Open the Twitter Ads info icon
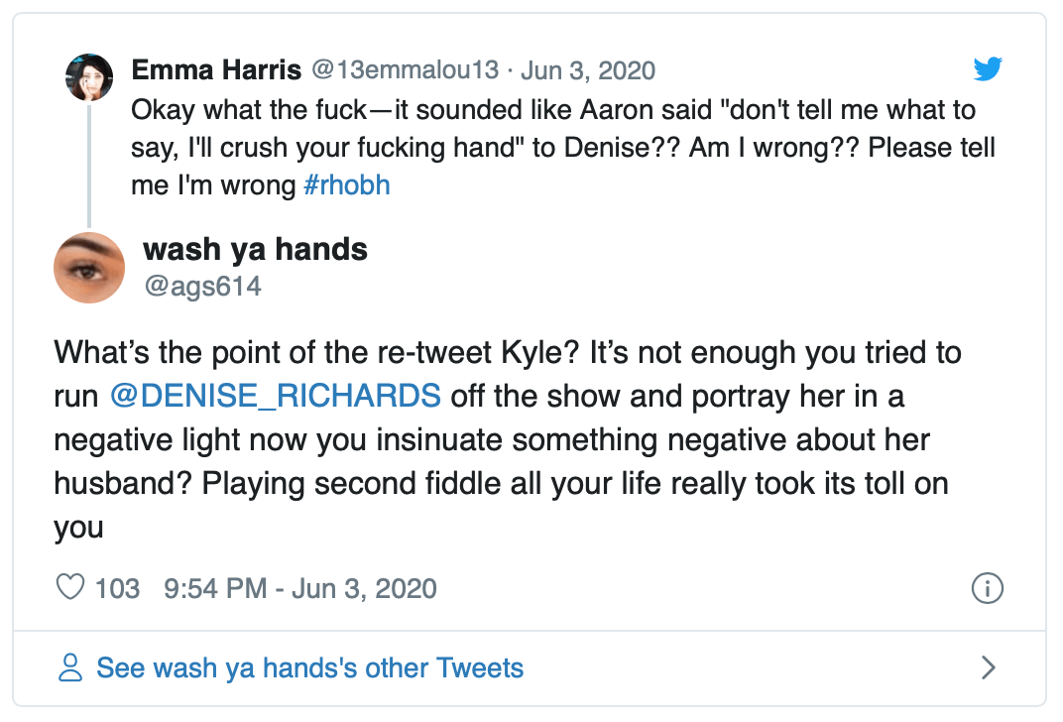 click(987, 588)
